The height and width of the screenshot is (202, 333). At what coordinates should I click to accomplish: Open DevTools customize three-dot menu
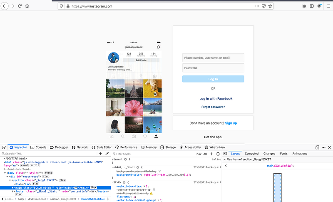(x=323, y=147)
